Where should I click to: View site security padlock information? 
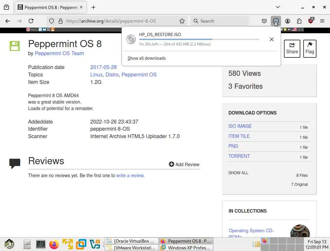61,21
